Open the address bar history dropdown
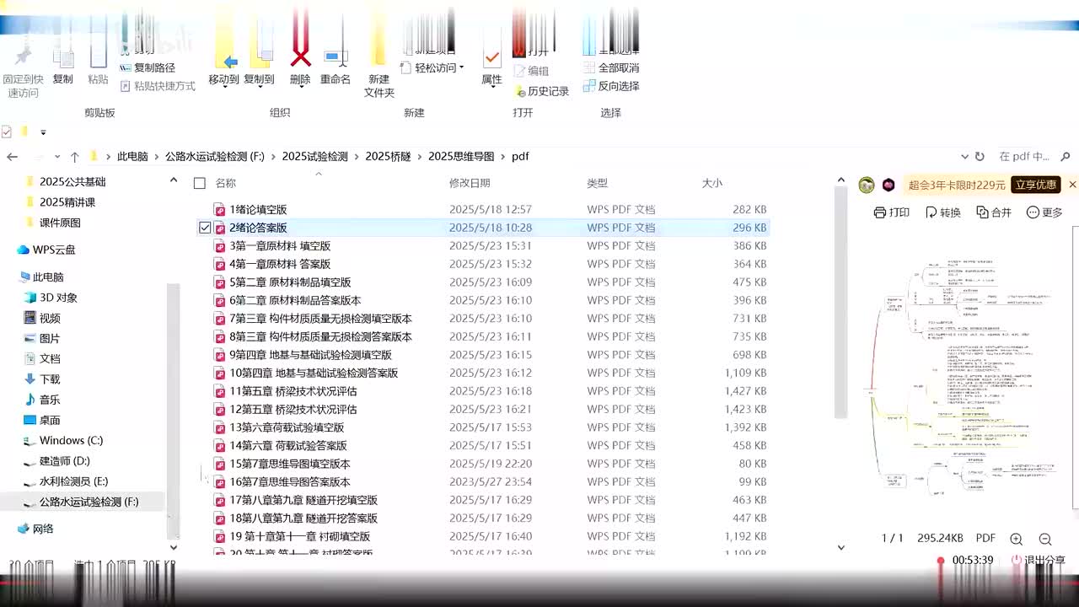Image resolution: width=1079 pixels, height=607 pixels. pos(964,157)
